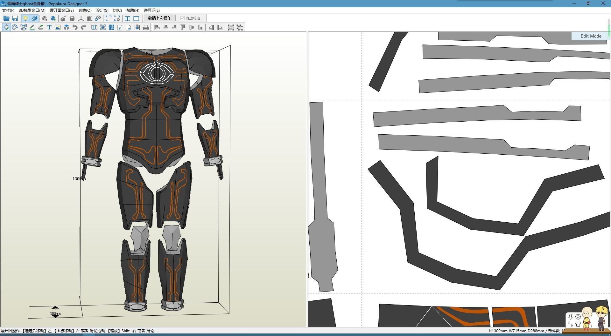Switch to the split two-pane window layout
Screen dimensions: 611x336
click(127, 18)
